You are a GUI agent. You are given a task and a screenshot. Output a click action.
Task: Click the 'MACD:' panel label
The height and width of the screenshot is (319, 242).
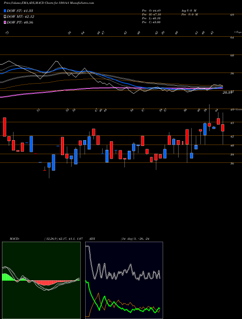pos(14,239)
